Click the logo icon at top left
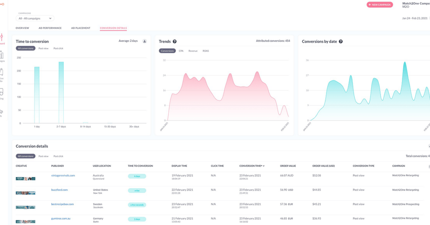The width and height of the screenshot is (430, 225). coord(2,4)
